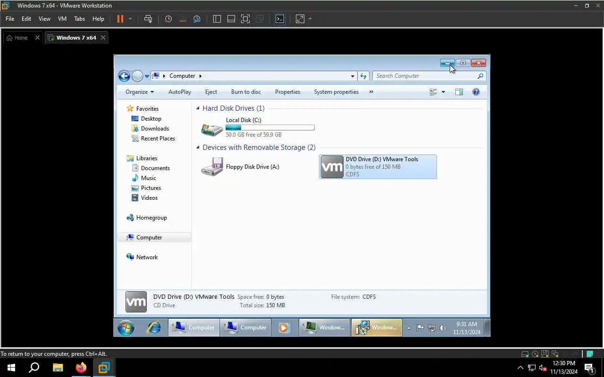Open the snapshot manager icon
The height and width of the screenshot is (377, 604).
[x=197, y=19]
